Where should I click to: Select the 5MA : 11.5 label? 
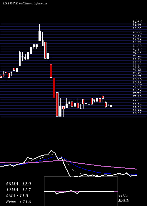[17, 196]
